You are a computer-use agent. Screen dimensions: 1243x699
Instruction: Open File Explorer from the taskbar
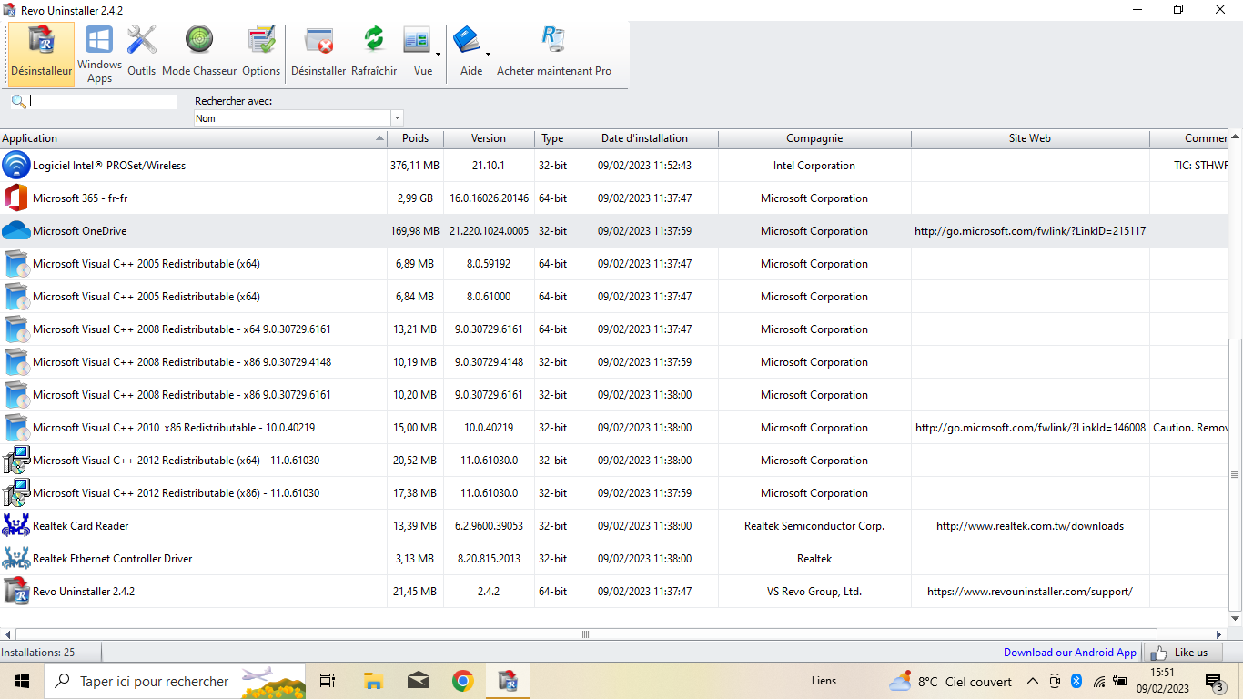[373, 681]
